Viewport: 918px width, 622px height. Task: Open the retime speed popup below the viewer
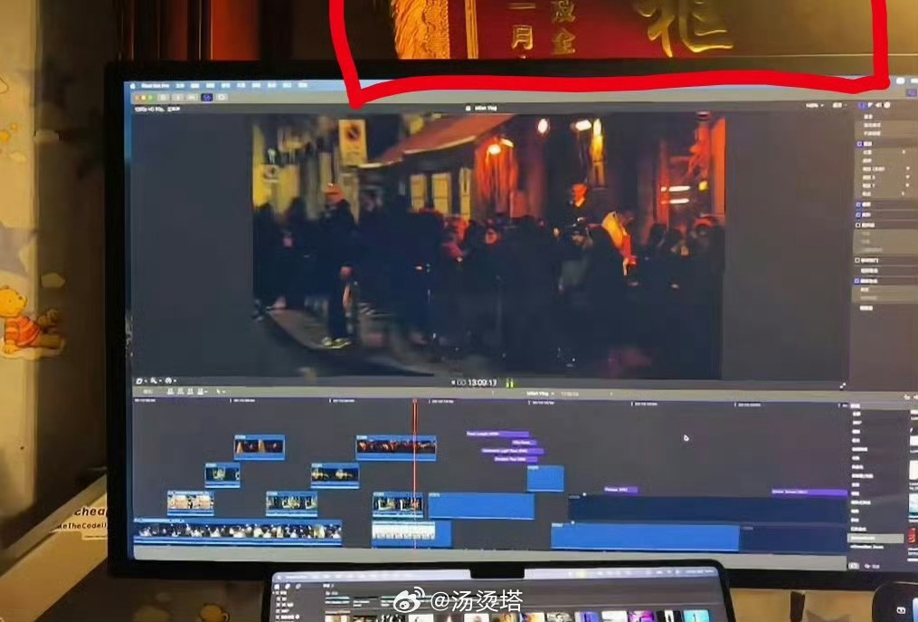pos(170,381)
